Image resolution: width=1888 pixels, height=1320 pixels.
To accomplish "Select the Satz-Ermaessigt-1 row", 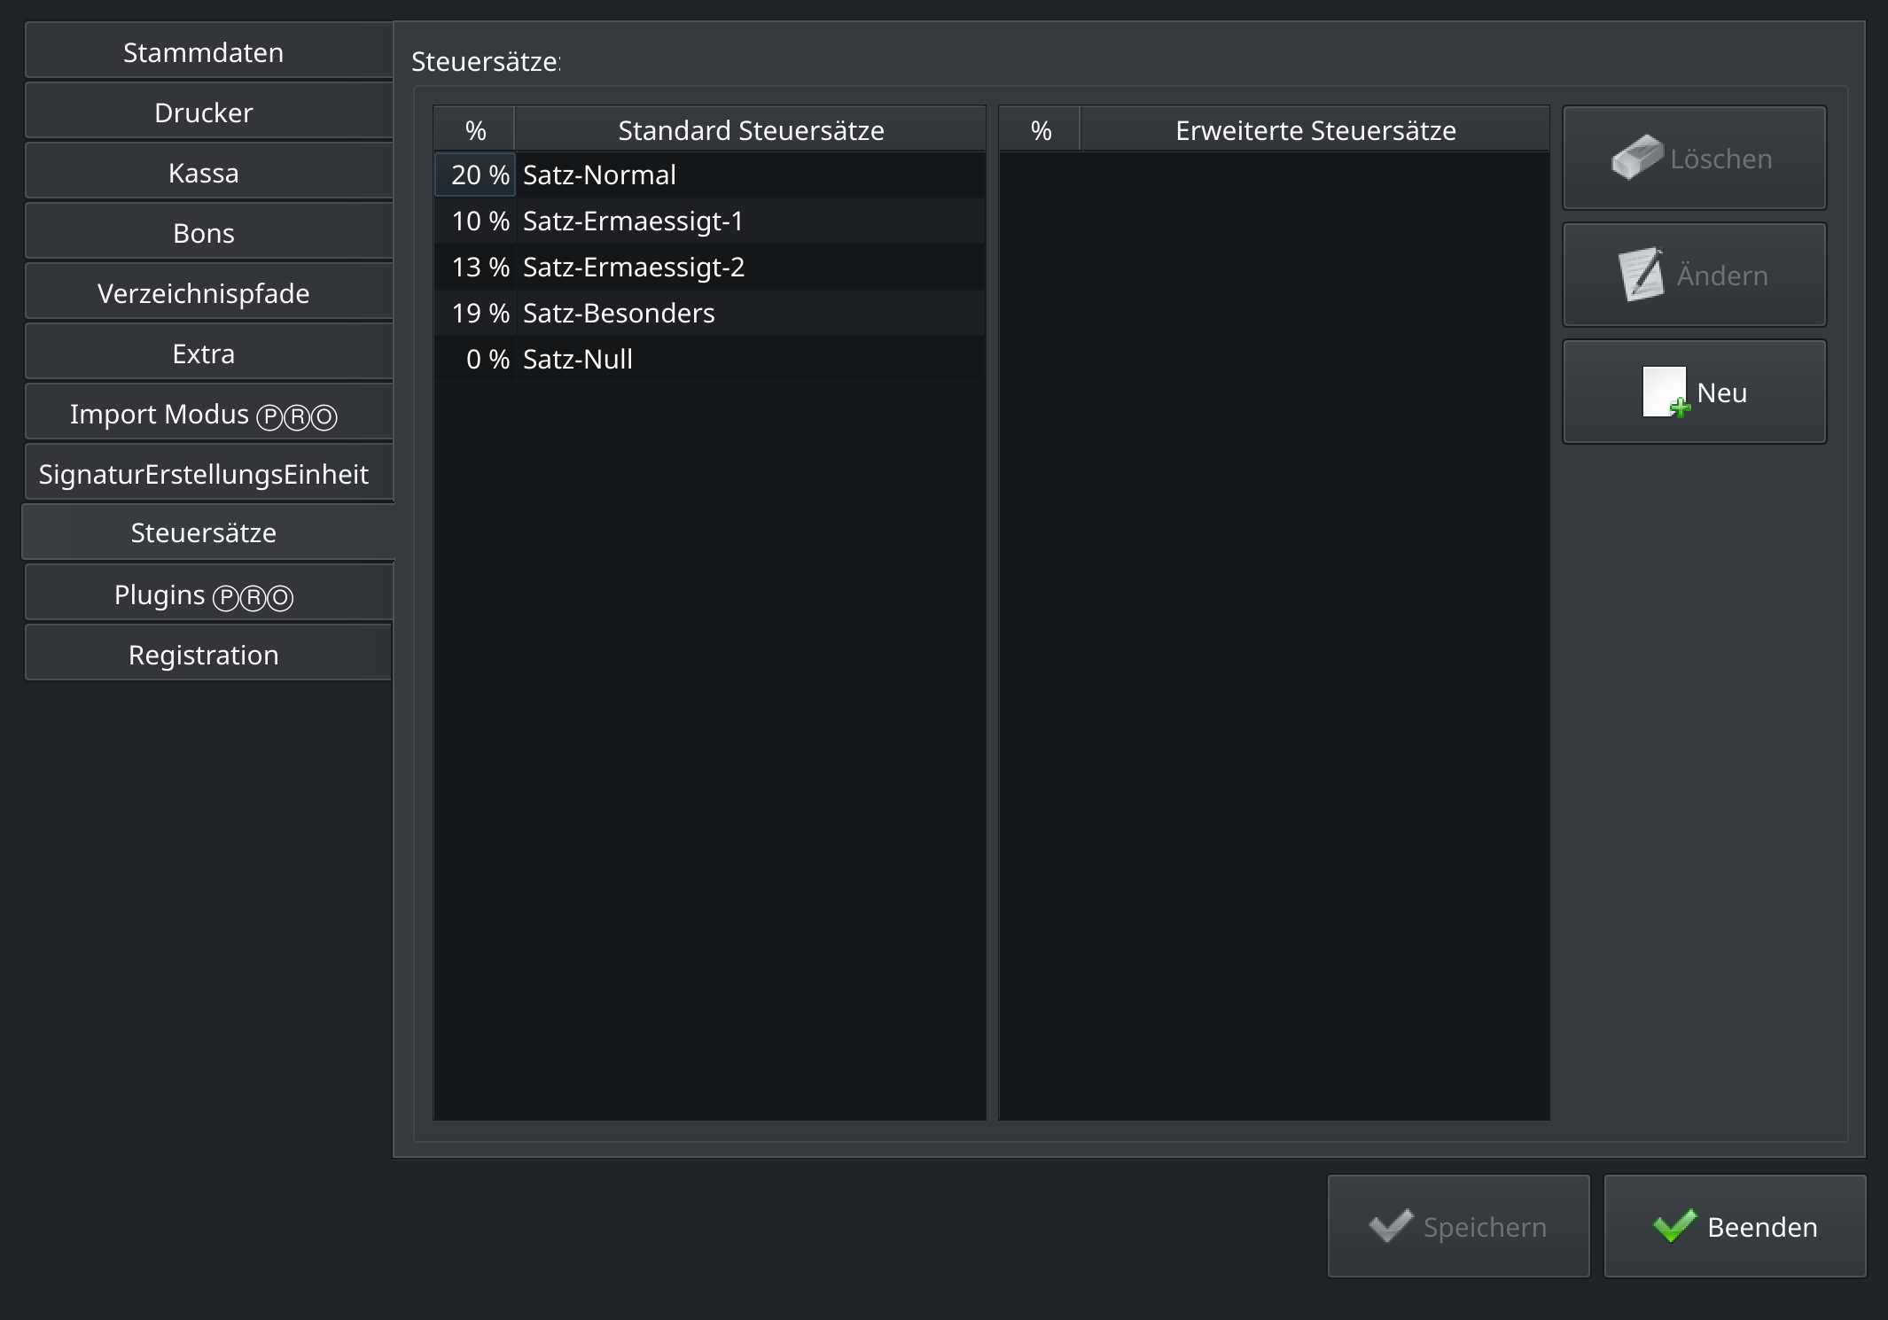I will tap(709, 221).
